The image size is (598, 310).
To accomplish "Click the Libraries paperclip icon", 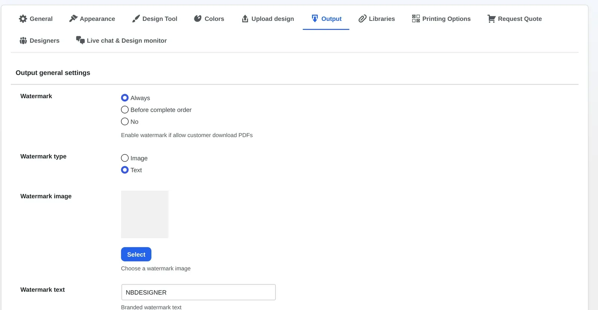I will (362, 19).
